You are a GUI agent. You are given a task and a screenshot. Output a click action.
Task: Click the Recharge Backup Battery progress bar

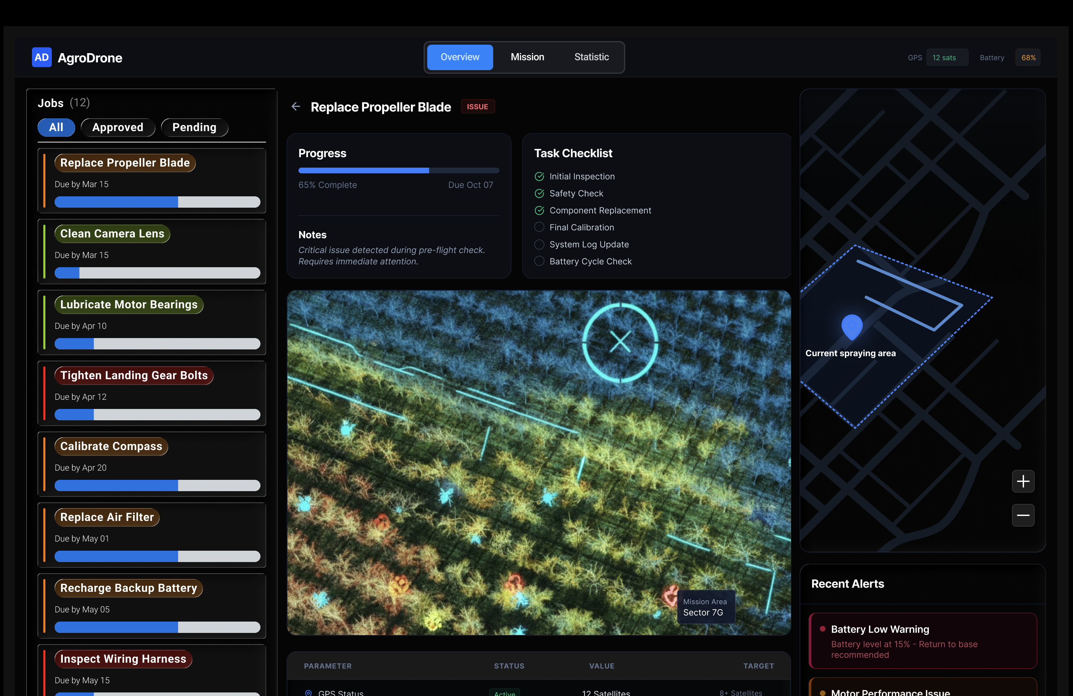(x=157, y=627)
